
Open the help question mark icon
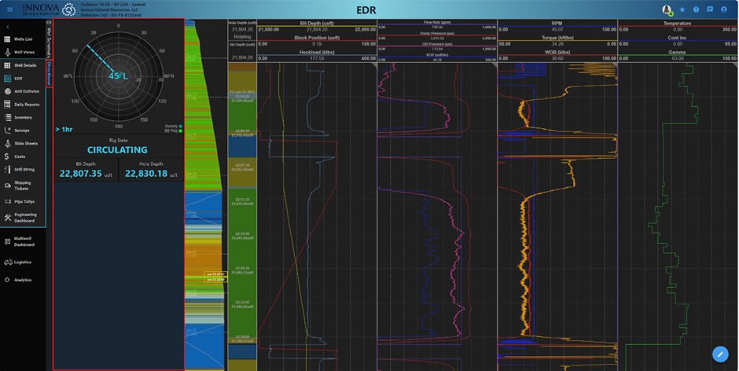click(696, 9)
